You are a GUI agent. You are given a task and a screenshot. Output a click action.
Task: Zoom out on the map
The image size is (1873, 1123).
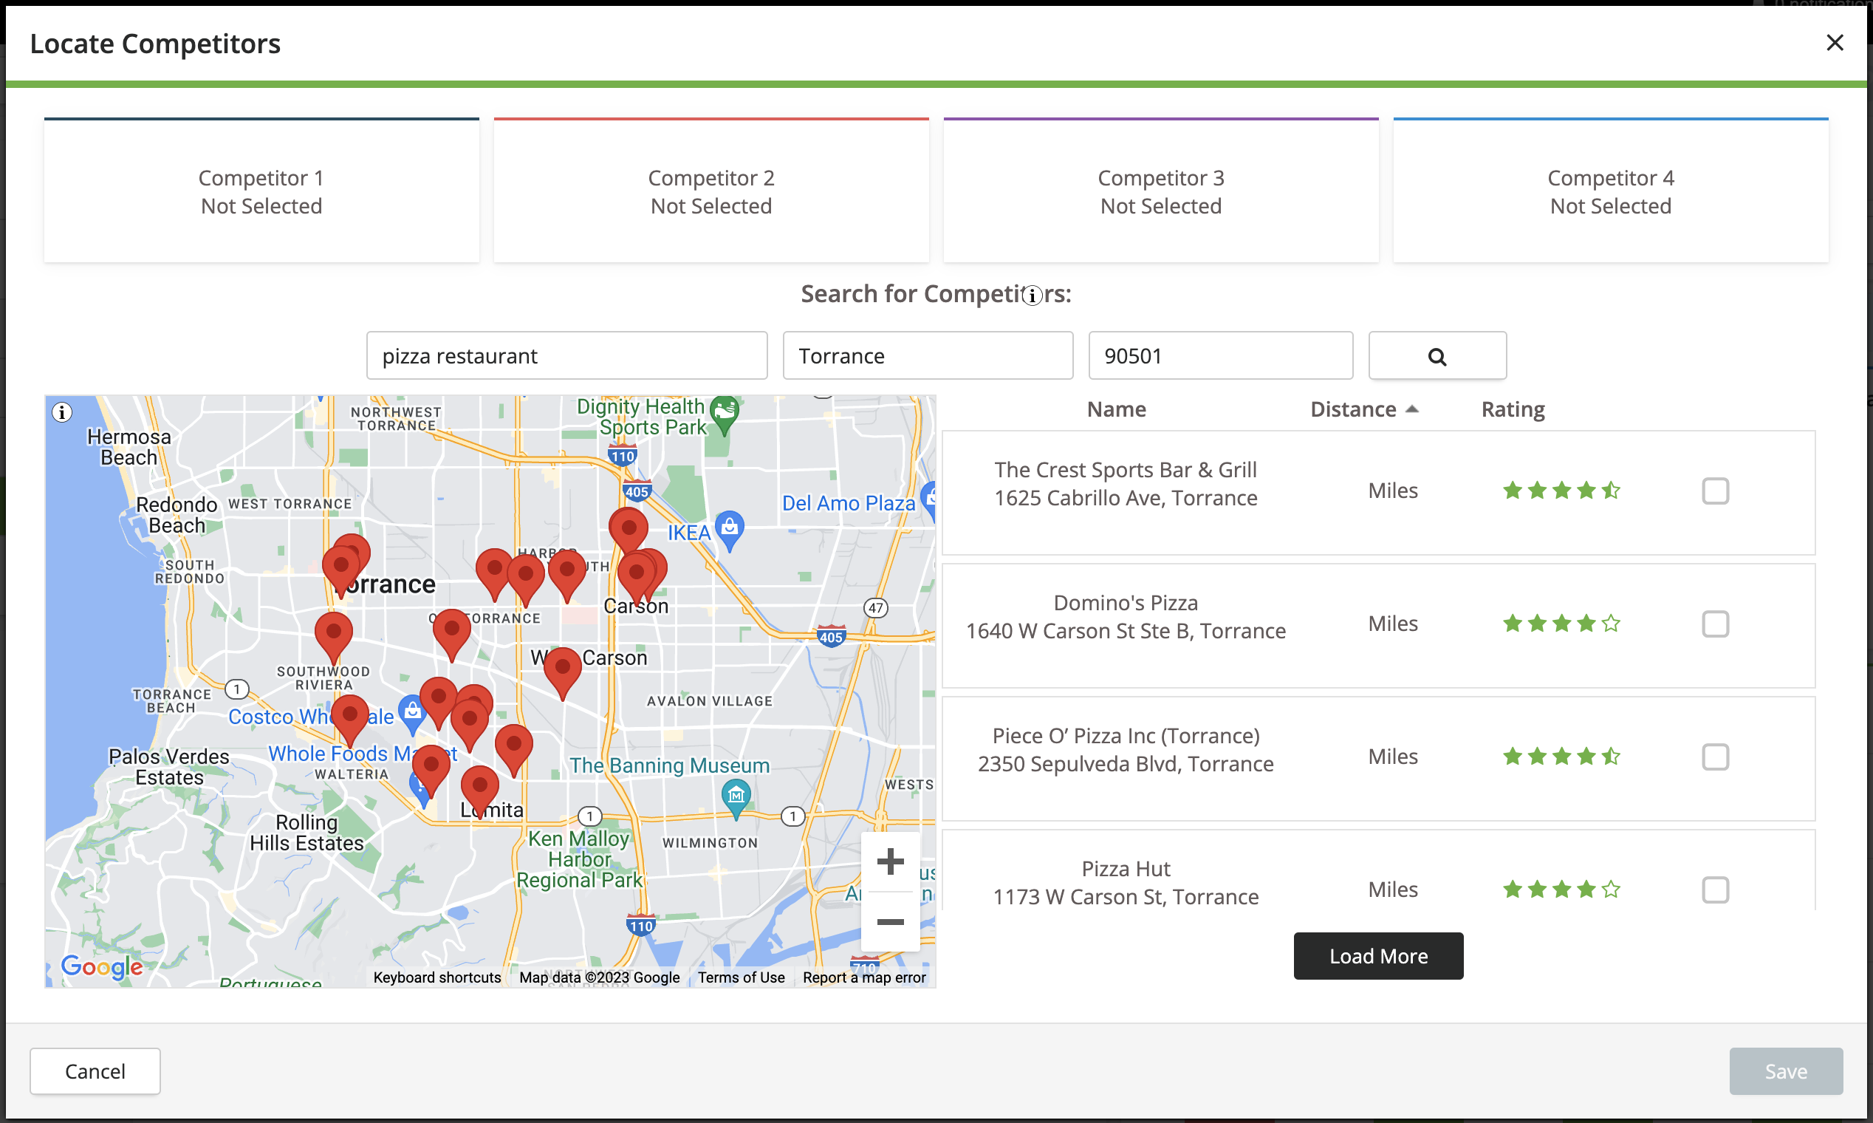point(889,921)
